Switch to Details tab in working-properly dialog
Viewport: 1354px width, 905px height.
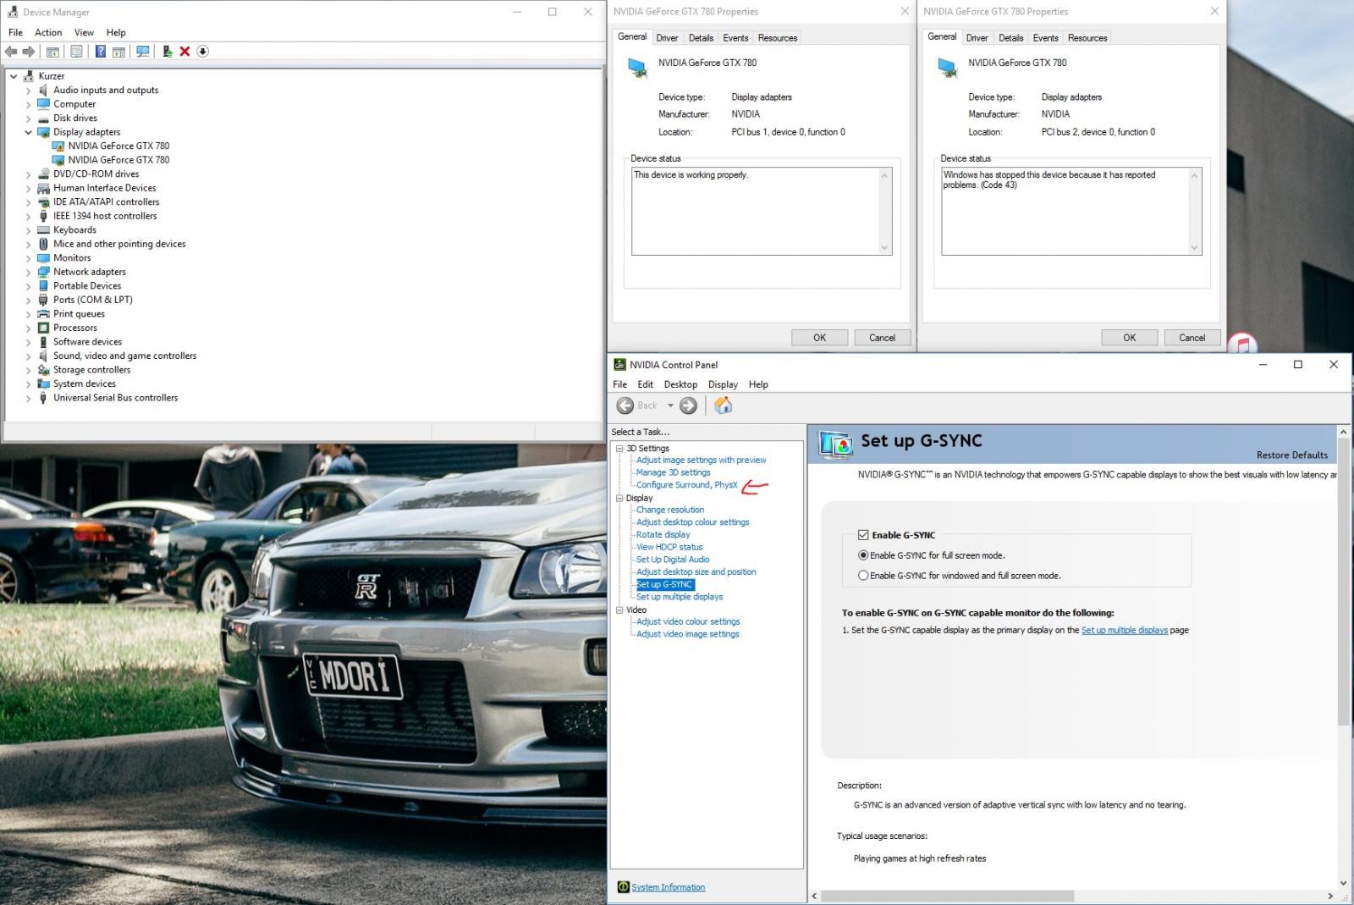point(701,38)
